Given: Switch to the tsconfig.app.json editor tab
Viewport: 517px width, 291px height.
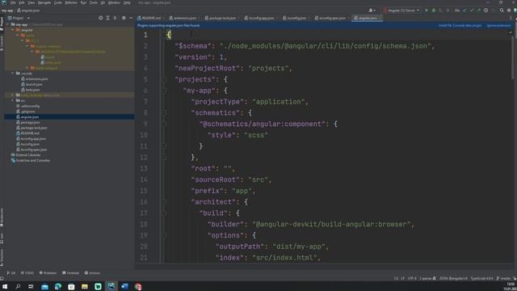Looking at the screenshot, I should (261, 18).
